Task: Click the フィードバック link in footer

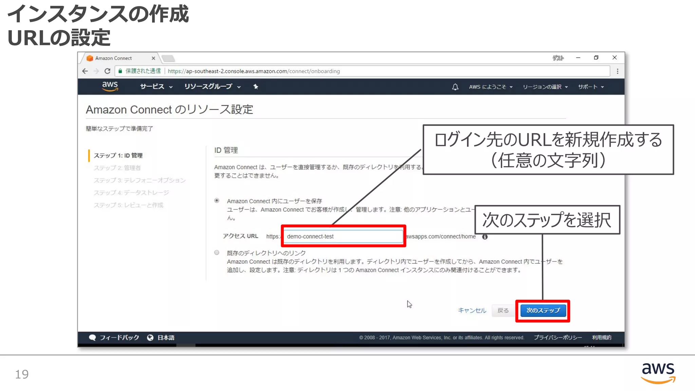Action: pos(119,337)
